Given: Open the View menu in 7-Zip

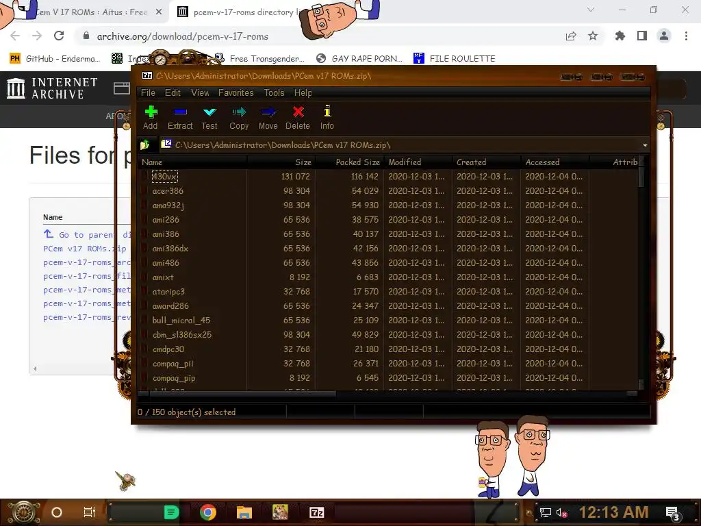Looking at the screenshot, I should click(x=200, y=92).
